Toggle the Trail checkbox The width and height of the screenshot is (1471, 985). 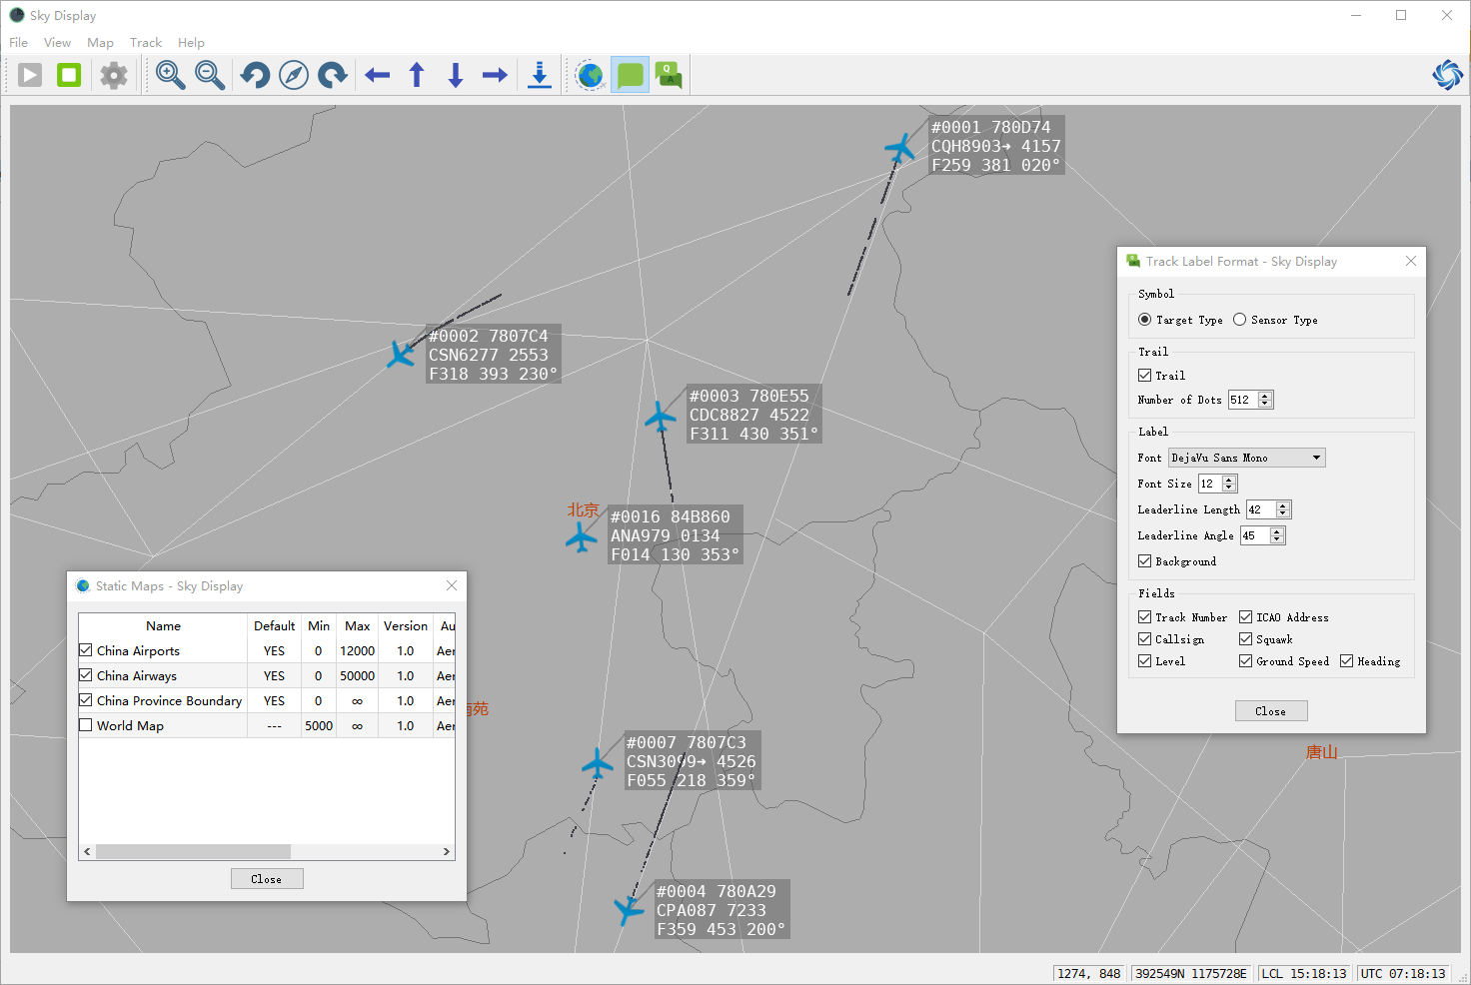click(x=1144, y=376)
